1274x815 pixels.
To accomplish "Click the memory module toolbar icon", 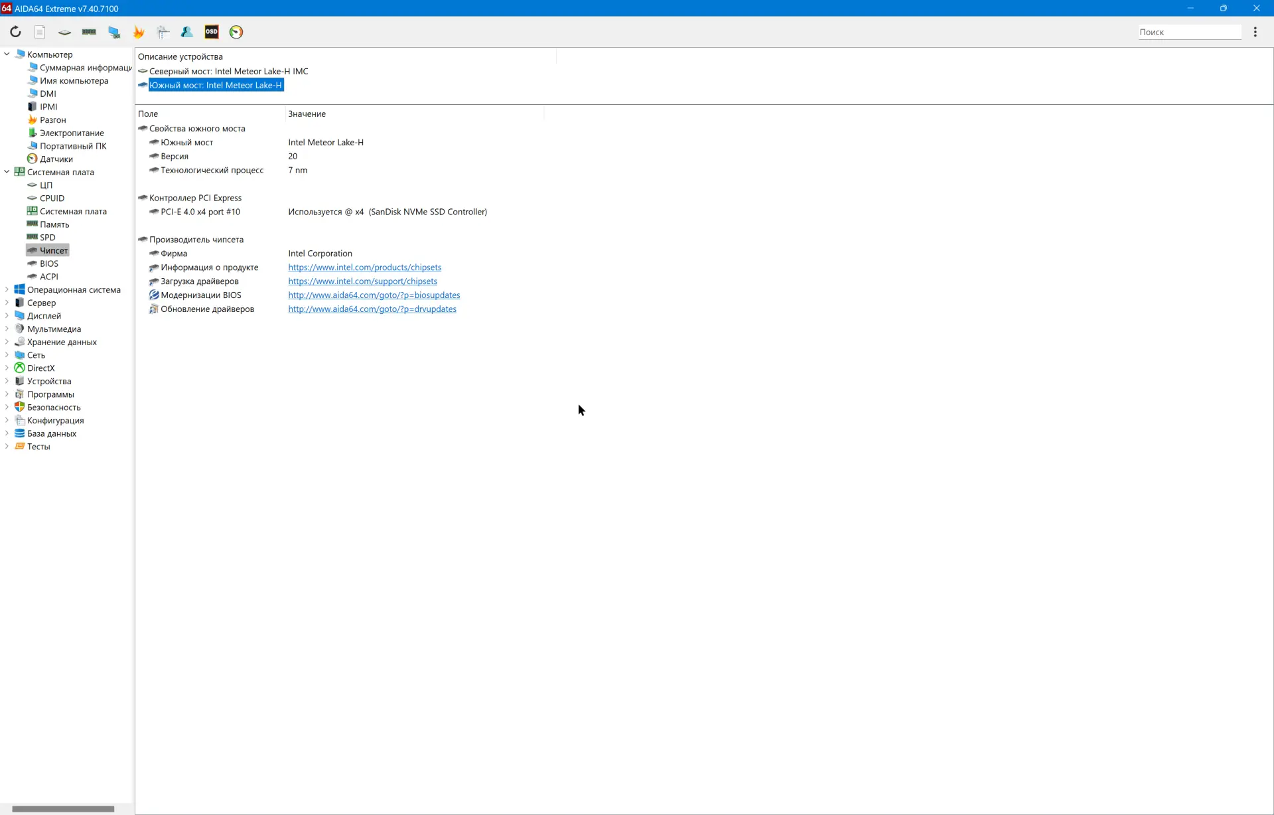I will click(89, 32).
